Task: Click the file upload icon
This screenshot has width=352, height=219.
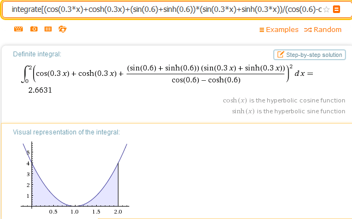Action: tap(62, 29)
